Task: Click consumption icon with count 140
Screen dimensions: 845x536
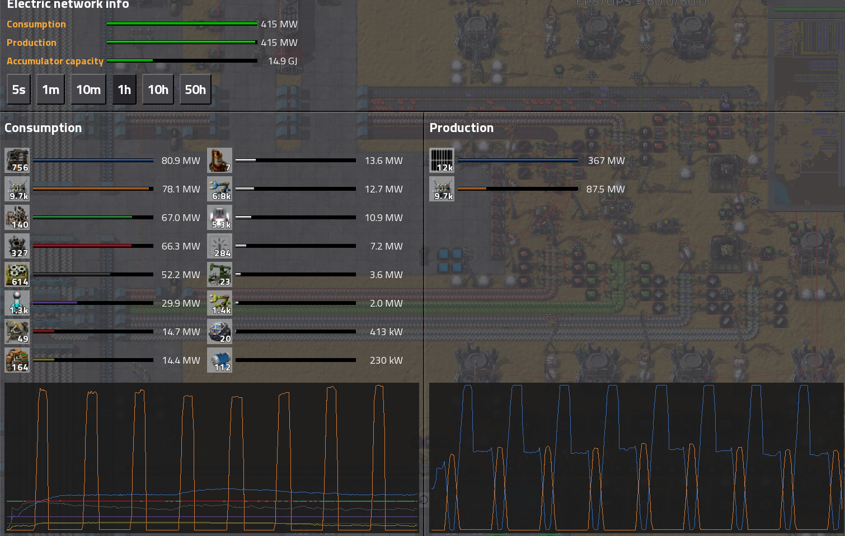Action: click(17, 218)
